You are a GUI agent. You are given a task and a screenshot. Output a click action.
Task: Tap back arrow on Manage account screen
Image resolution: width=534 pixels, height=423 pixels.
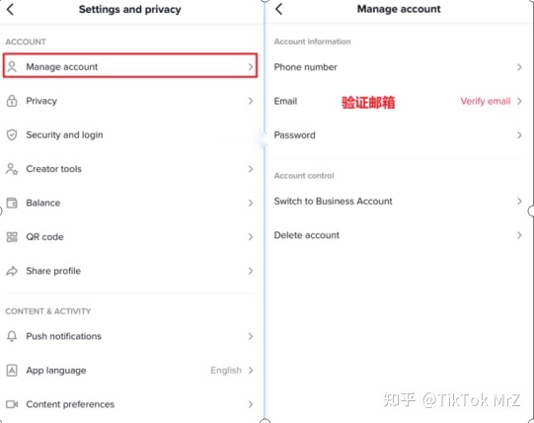[279, 9]
